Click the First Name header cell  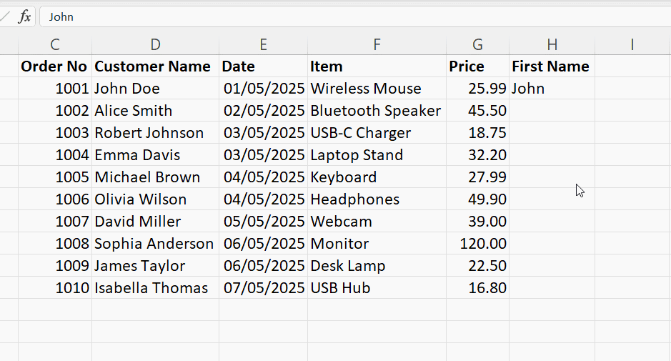point(551,66)
